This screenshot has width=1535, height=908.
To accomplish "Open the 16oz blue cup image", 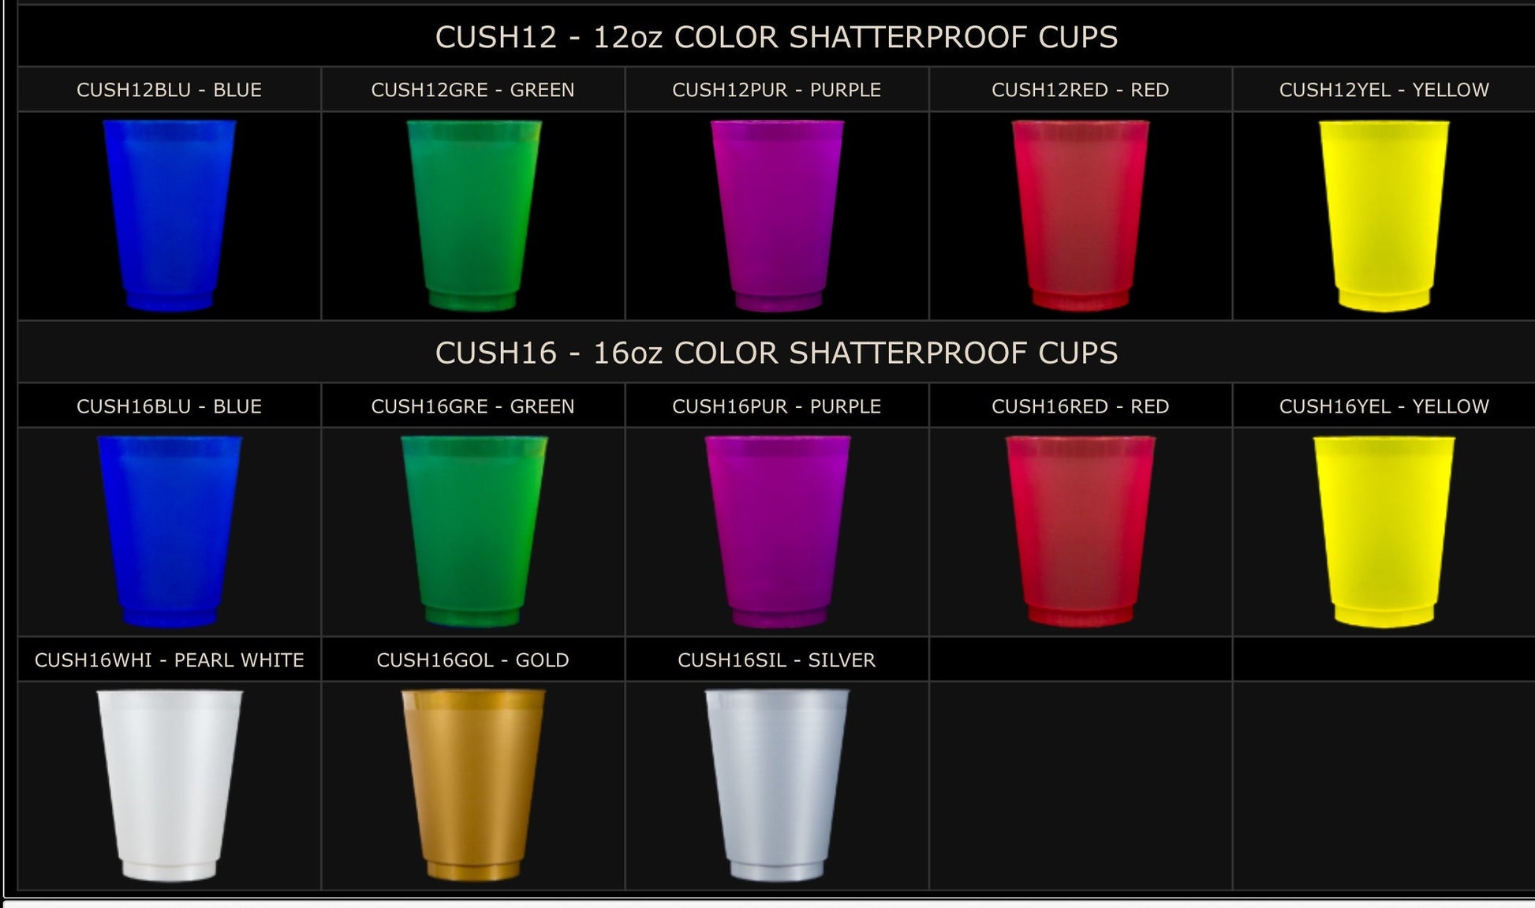I will point(170,532).
